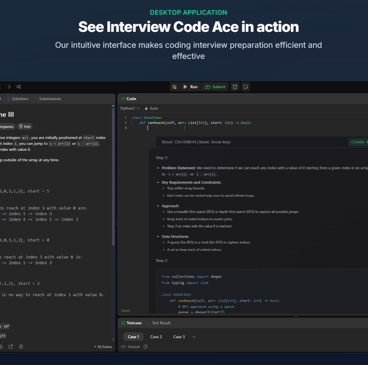Image resolution: width=368 pixels, height=365 pixels.
Task: Click 'Key Requirements and Constraints' bullet
Action: pos(192,182)
